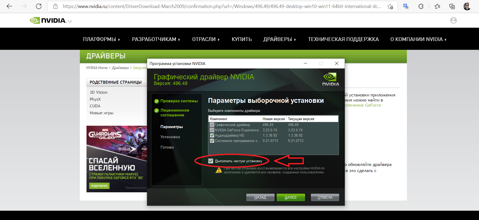Click the NVIDIA Home breadcrumb link

97,68
